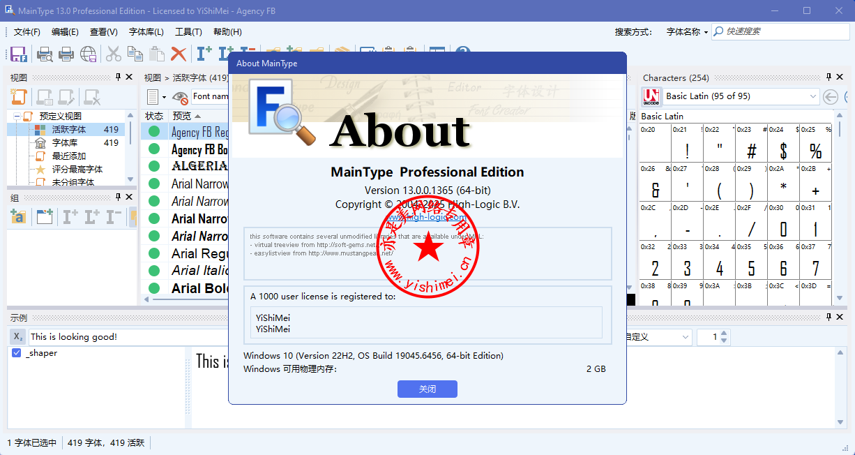
Task: Click the 关闭 button in About dialog
Action: click(x=427, y=389)
